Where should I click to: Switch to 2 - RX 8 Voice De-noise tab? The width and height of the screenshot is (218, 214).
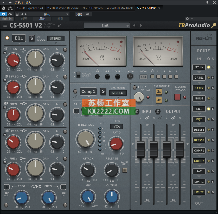[63, 8]
